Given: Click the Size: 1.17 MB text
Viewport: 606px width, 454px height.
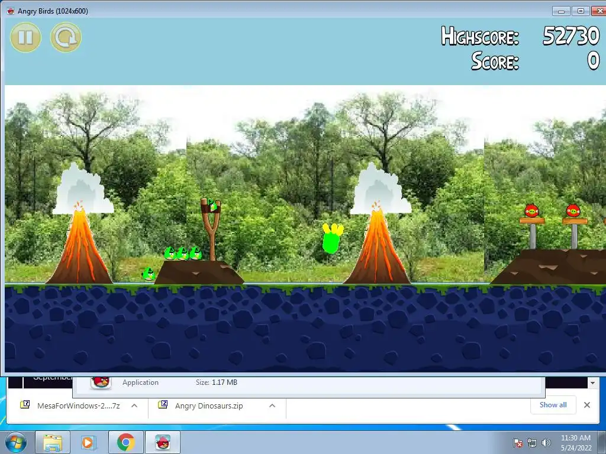Looking at the screenshot, I should coord(217,382).
